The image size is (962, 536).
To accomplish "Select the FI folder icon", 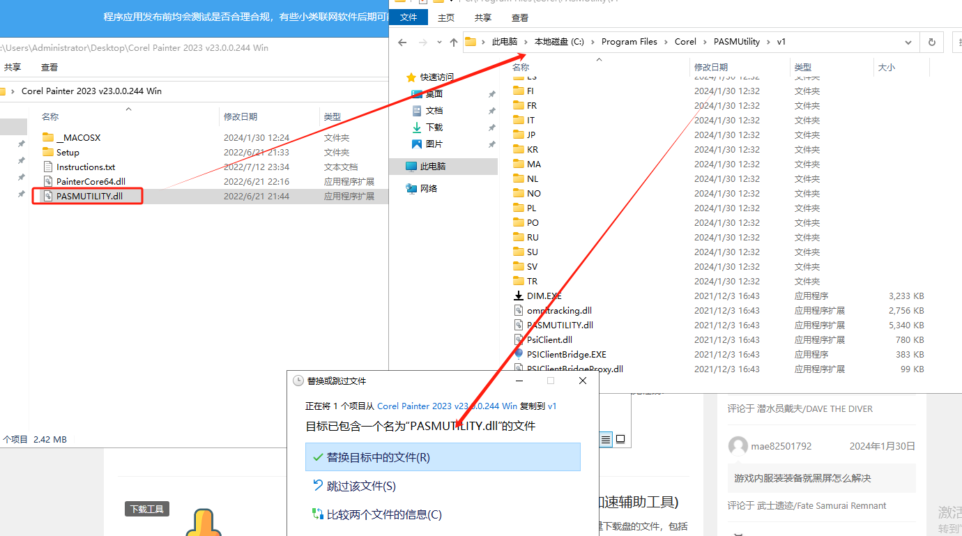I will [519, 91].
